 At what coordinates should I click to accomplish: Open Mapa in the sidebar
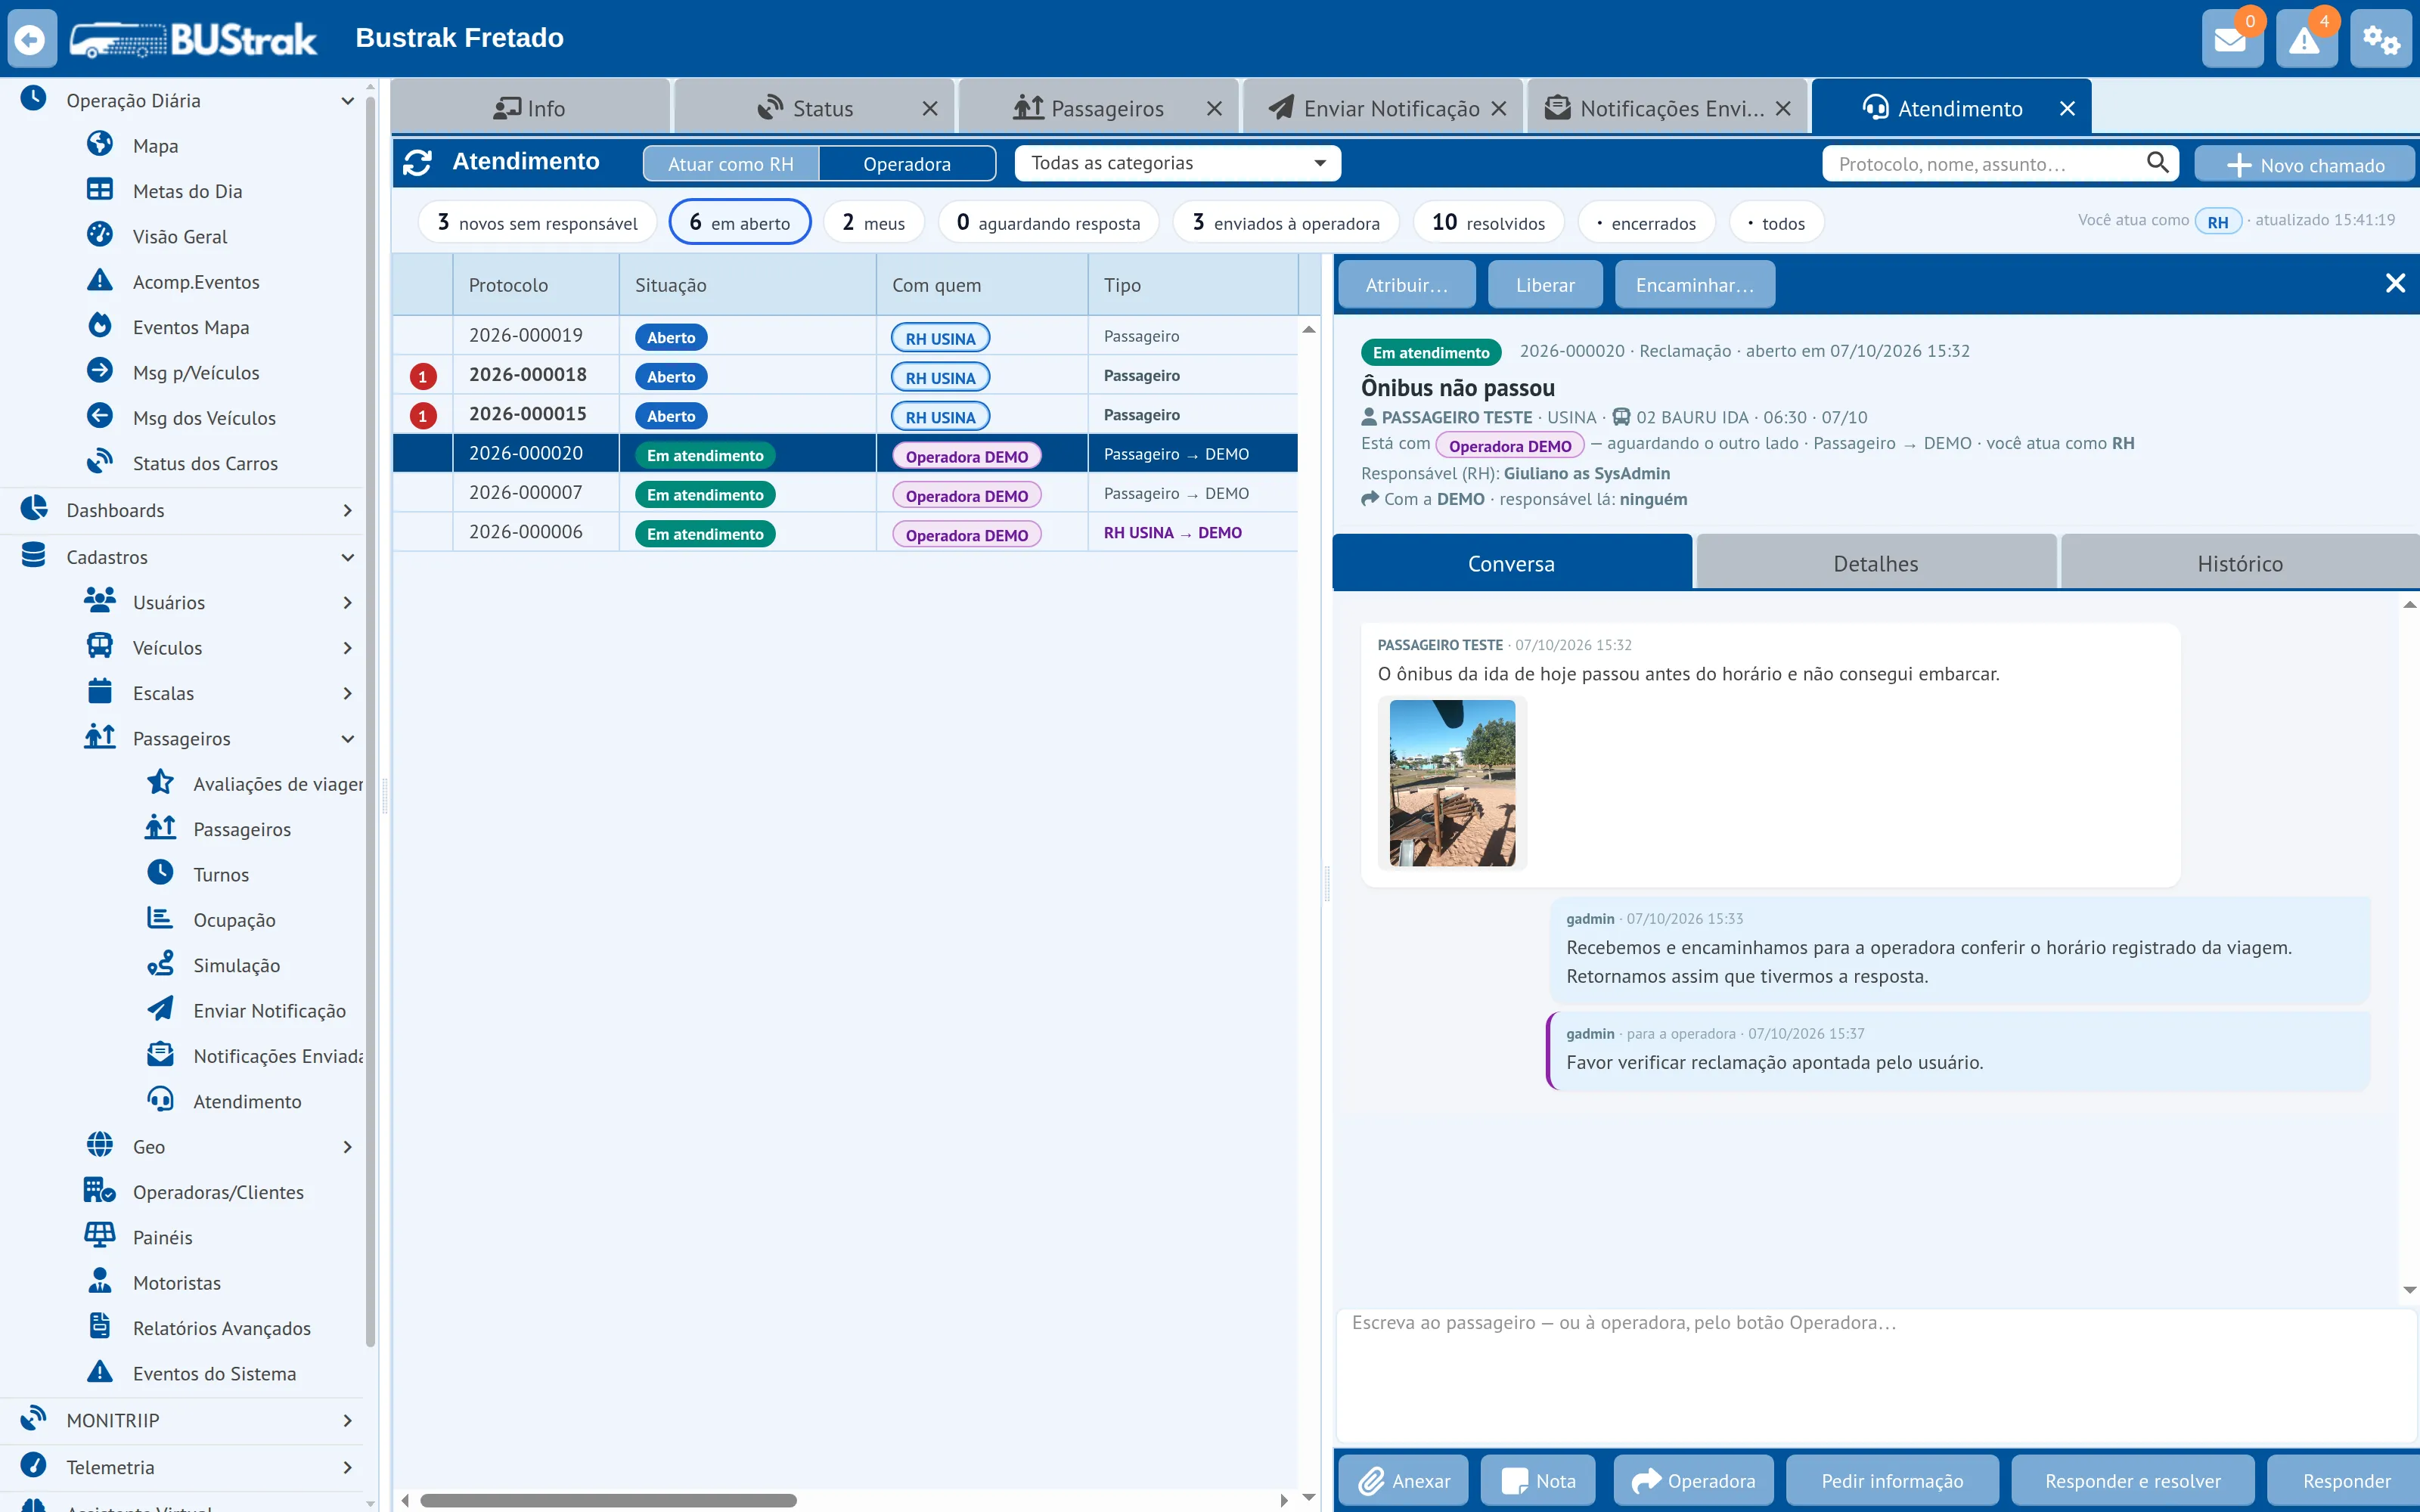click(x=155, y=146)
